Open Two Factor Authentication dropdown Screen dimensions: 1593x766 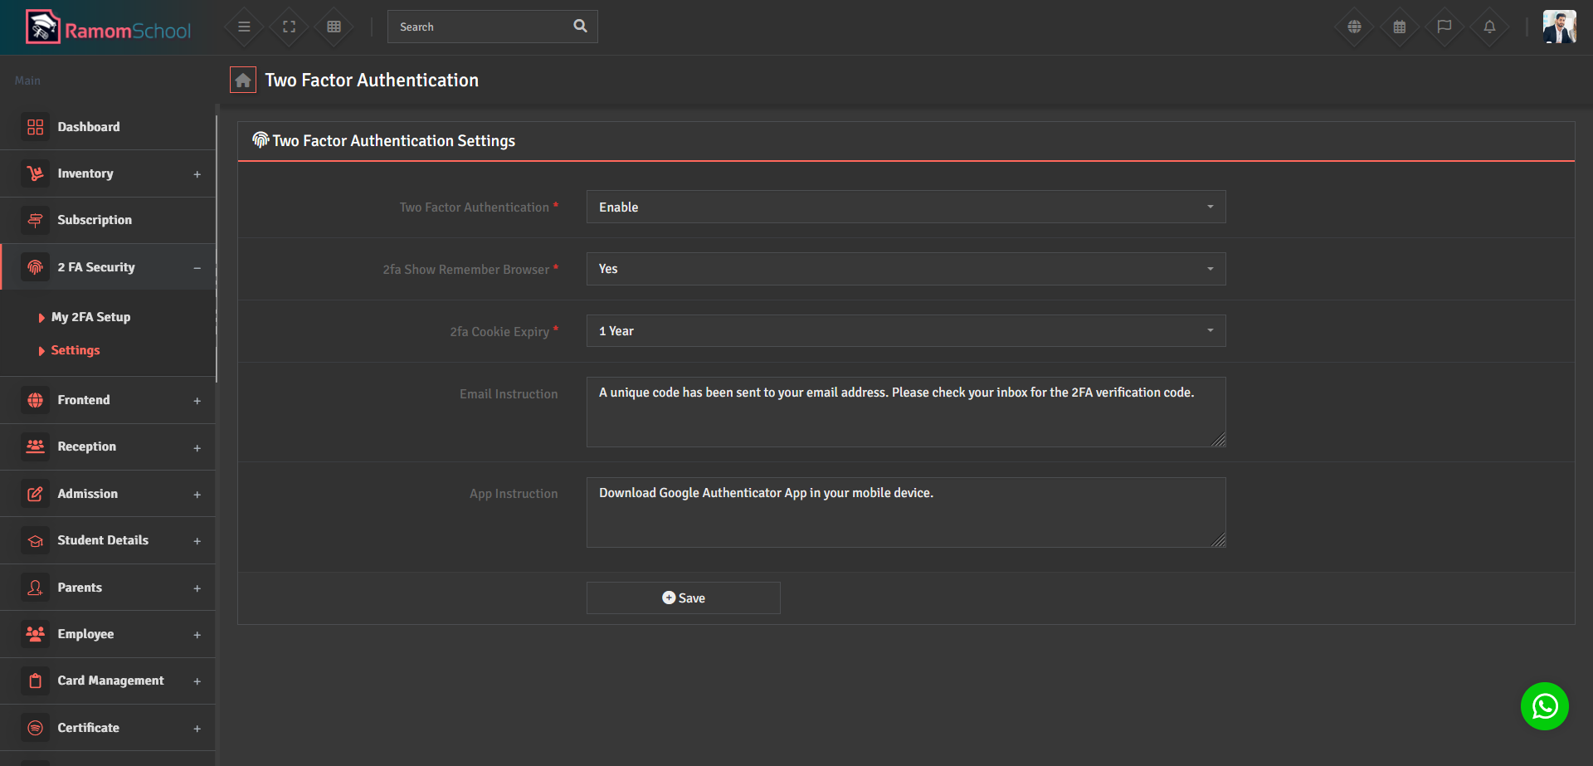(x=905, y=207)
